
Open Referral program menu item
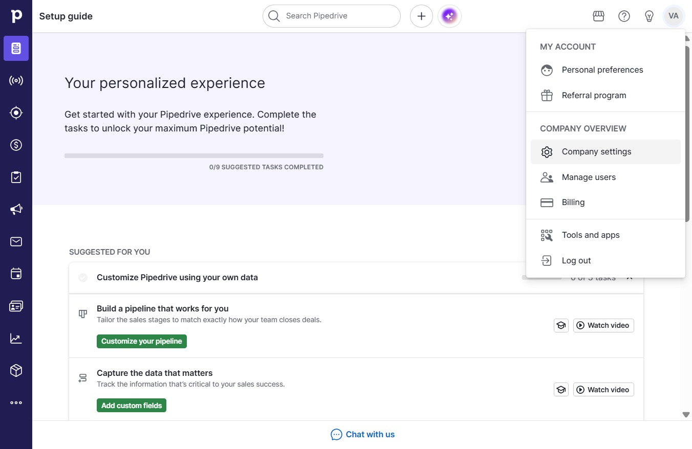[605, 96]
